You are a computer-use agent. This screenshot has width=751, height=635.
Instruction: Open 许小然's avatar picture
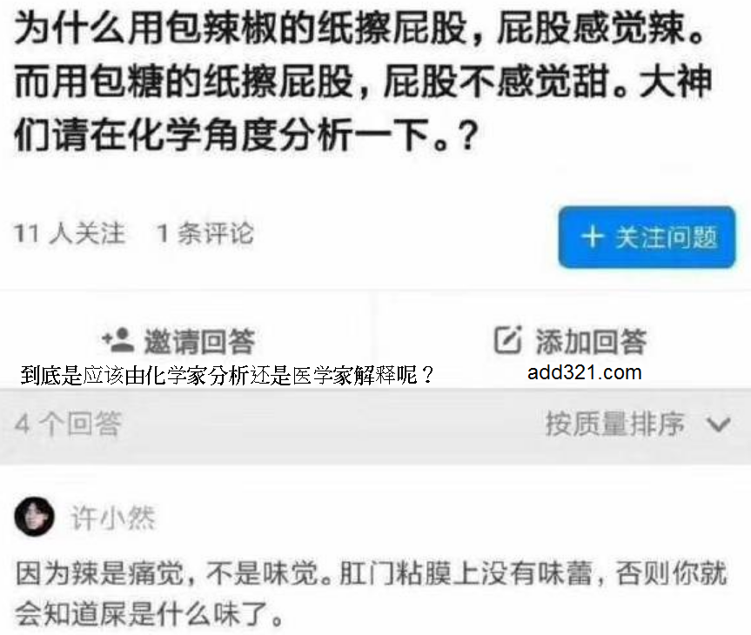pyautogui.click(x=34, y=517)
